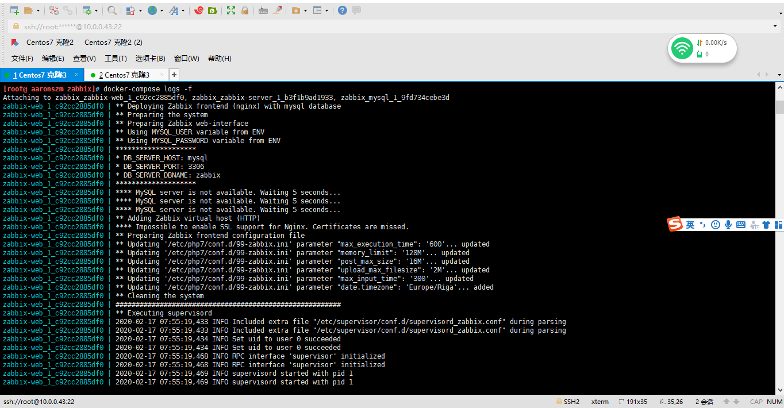The image size is (784, 408).
Task: Click 2 会话 session count in status bar
Action: tap(705, 402)
